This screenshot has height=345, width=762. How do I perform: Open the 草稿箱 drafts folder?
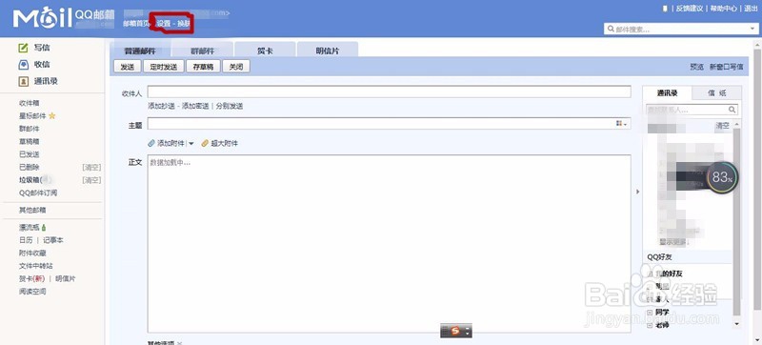[30, 141]
